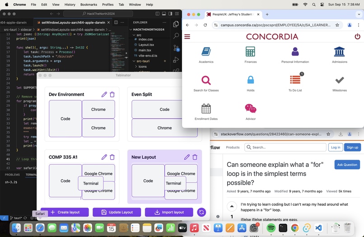Viewport: 364px width, 237px height.
Task: Edit the COMP 335 A1 layout
Action: pyautogui.click(x=104, y=157)
